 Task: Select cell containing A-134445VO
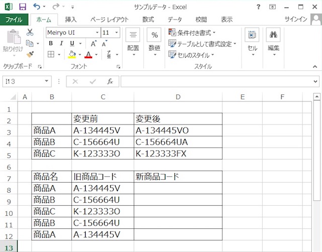pyautogui.click(x=178, y=131)
